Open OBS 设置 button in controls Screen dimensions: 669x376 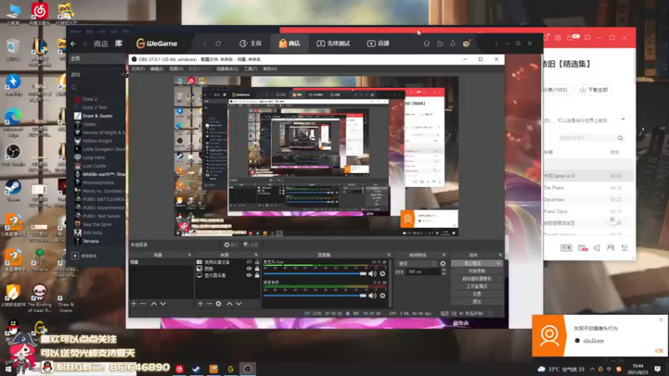click(x=477, y=294)
